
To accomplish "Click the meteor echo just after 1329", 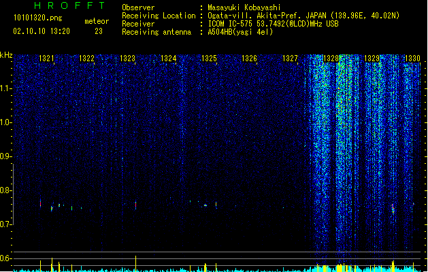I will (x=393, y=209).
